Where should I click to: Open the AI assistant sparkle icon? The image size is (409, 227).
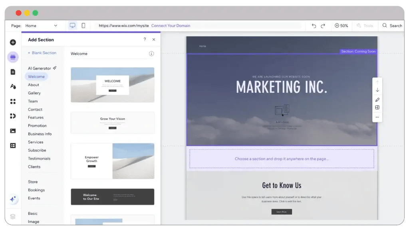[x=13, y=199]
